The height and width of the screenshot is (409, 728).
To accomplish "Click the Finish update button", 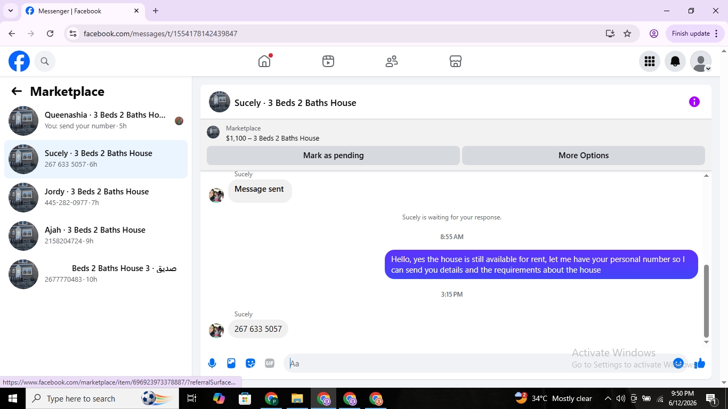I will pos(694,34).
